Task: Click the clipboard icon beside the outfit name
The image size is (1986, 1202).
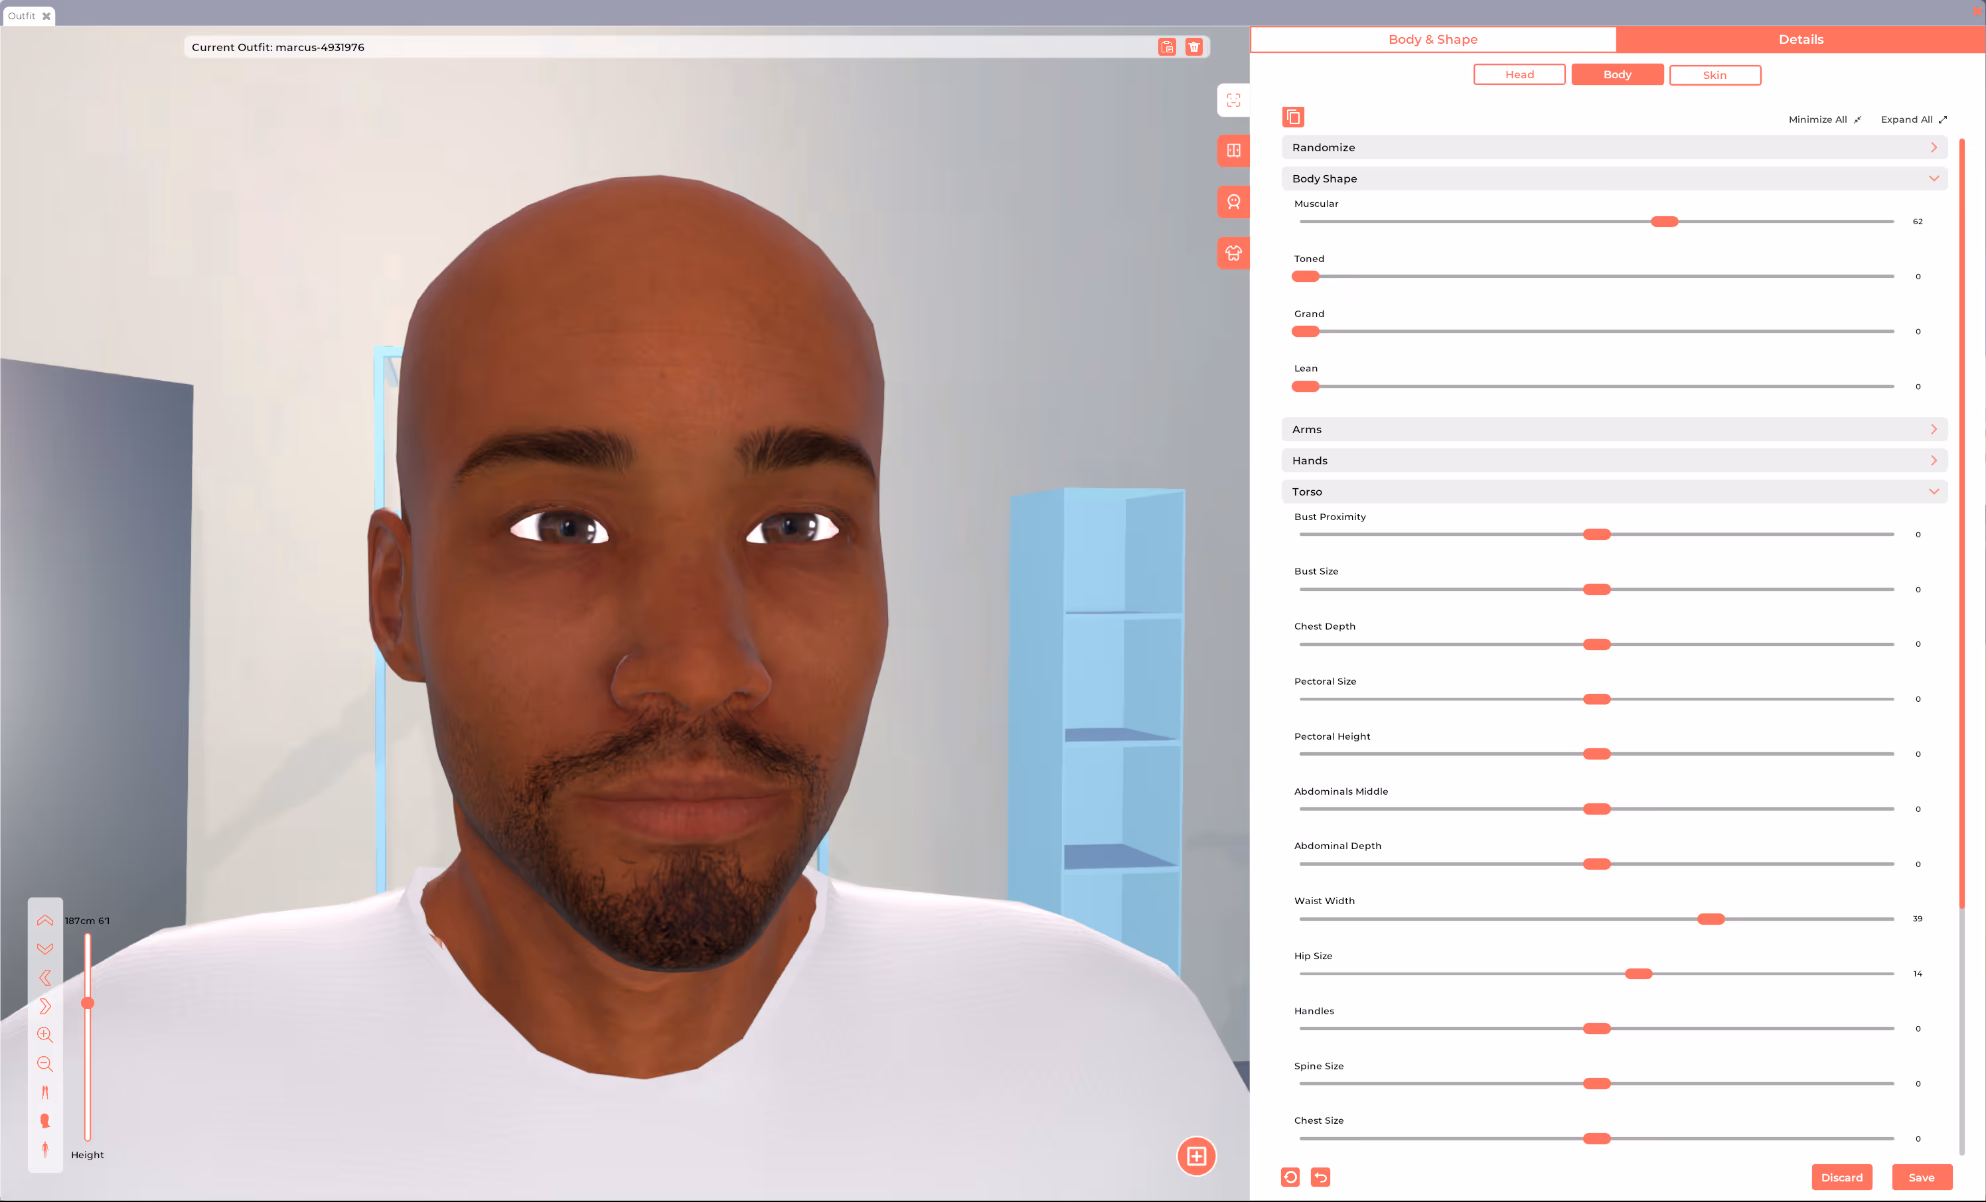Action: pos(1167,46)
